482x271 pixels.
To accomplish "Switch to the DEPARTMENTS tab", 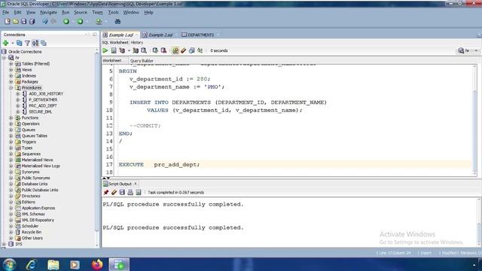I will [x=200, y=35].
